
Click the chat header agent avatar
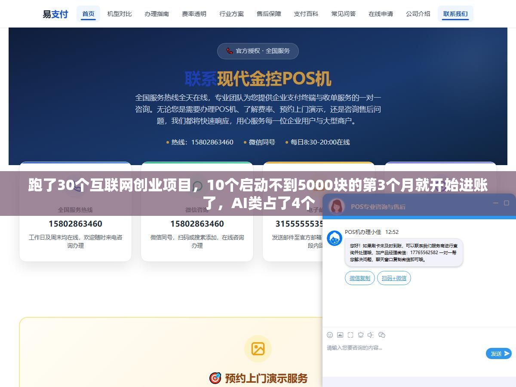(x=337, y=206)
